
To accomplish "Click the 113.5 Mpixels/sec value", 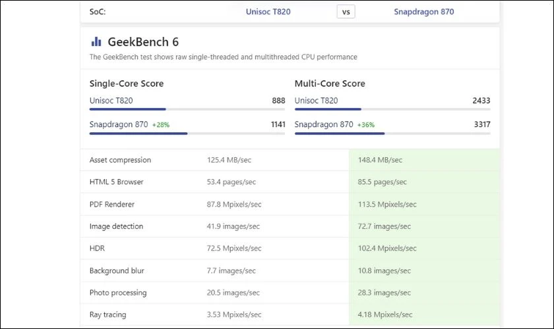I will click(x=387, y=205).
